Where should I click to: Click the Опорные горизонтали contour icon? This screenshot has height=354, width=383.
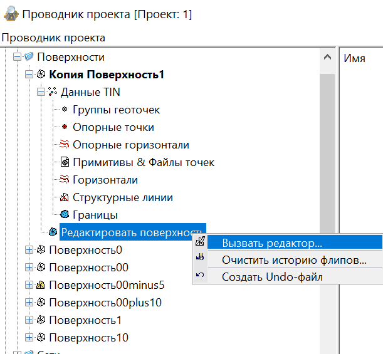pos(64,145)
